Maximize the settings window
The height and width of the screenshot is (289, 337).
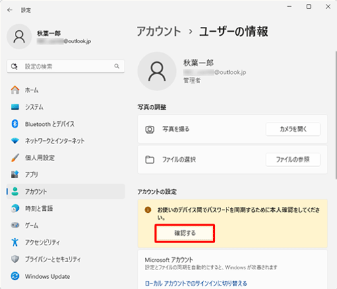[x=309, y=7]
